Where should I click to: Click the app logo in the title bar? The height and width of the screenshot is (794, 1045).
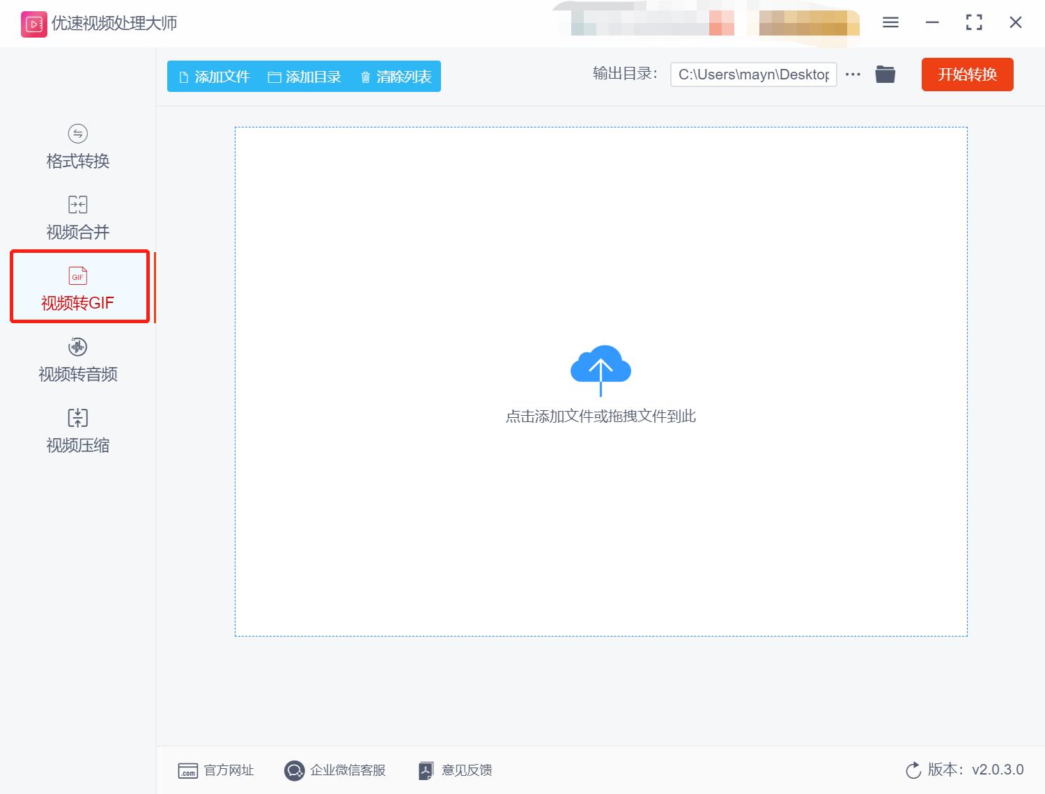click(33, 22)
